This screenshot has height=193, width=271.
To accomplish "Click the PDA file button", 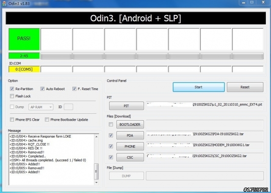I will click(130, 135).
